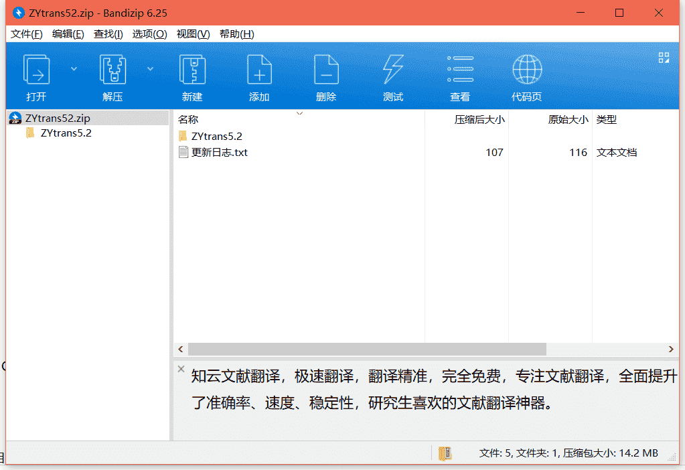Open the 选项(O) menu
Viewport: 685px width, 470px height.
click(149, 34)
